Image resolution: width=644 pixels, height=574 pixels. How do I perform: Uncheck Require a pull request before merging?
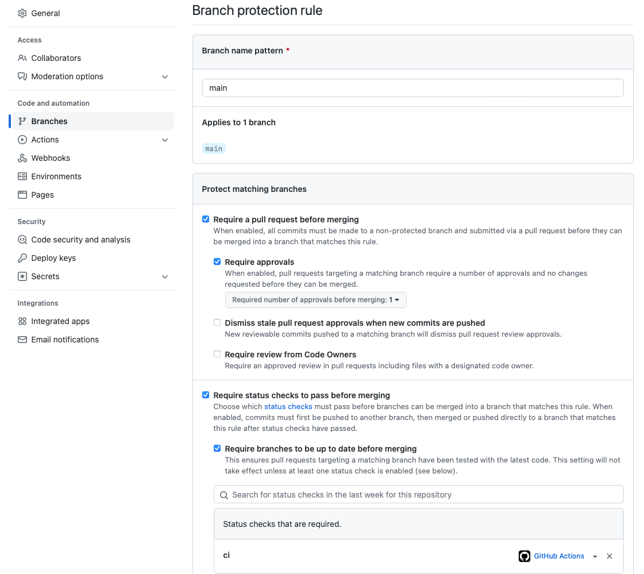[x=206, y=219]
